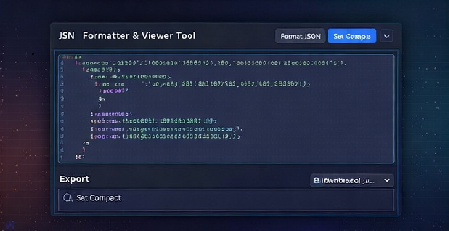
Task: Click the blue Set Compare button
Action: click(x=352, y=36)
